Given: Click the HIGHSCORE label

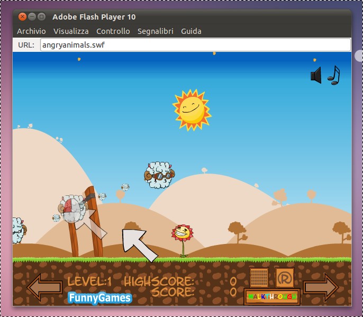Looking at the screenshot, I should pos(159,282).
